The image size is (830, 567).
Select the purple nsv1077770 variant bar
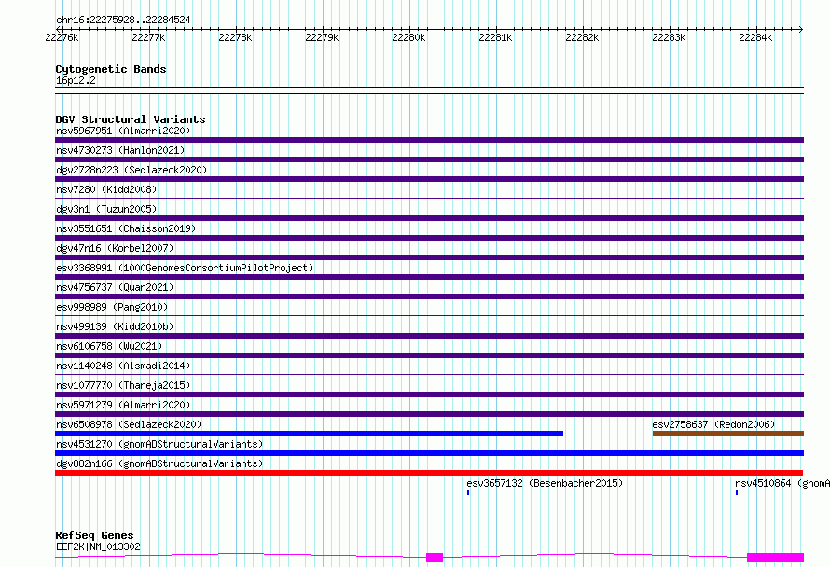pyautogui.click(x=429, y=394)
